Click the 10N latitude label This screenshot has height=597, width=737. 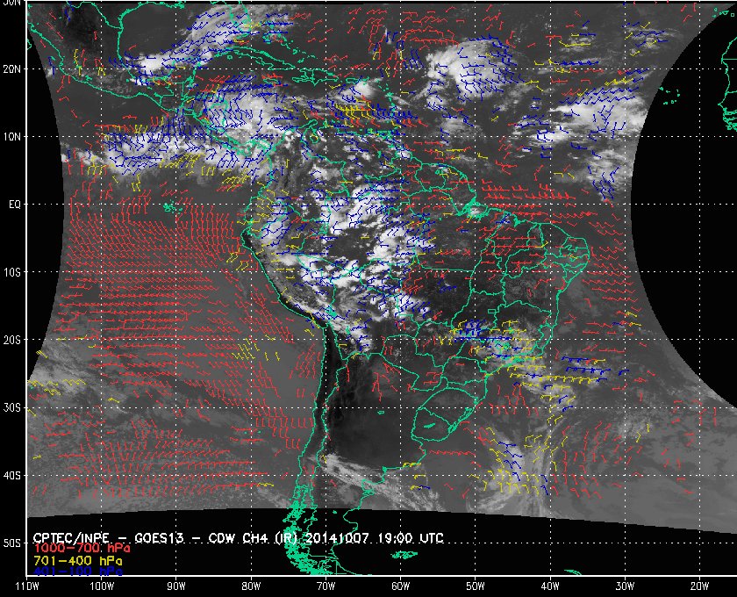pos(12,136)
